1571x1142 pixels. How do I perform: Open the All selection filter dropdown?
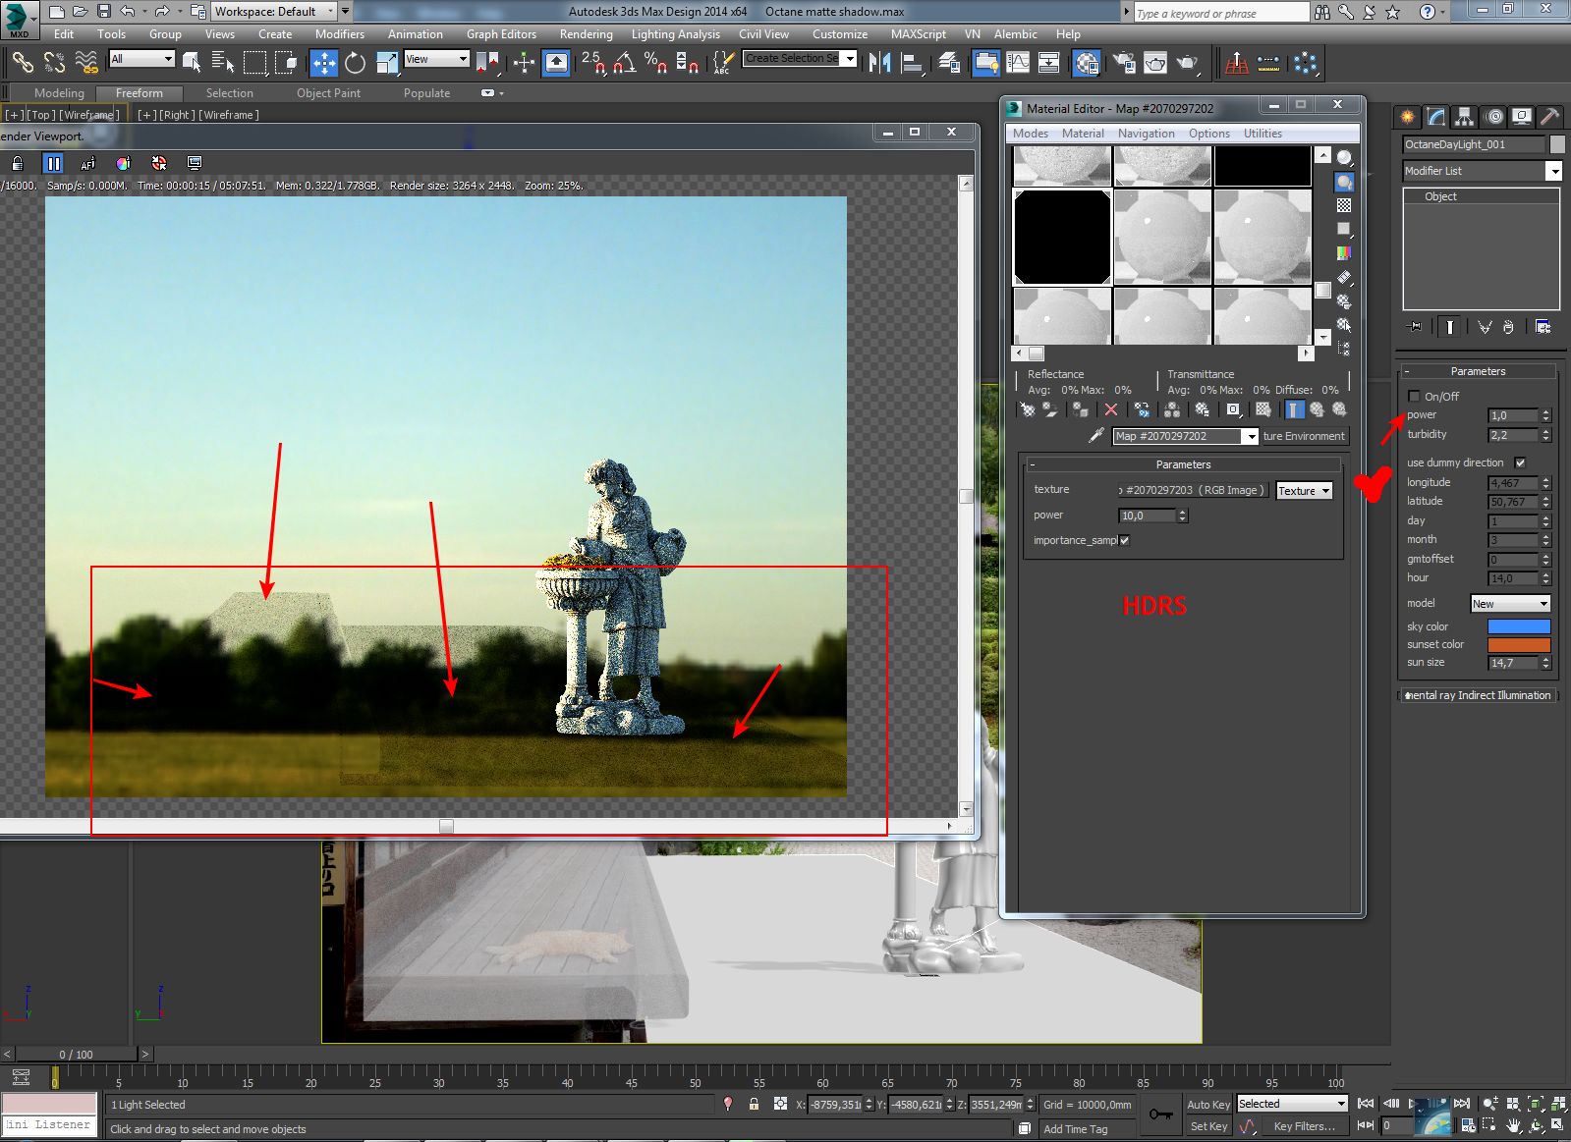coord(141,59)
